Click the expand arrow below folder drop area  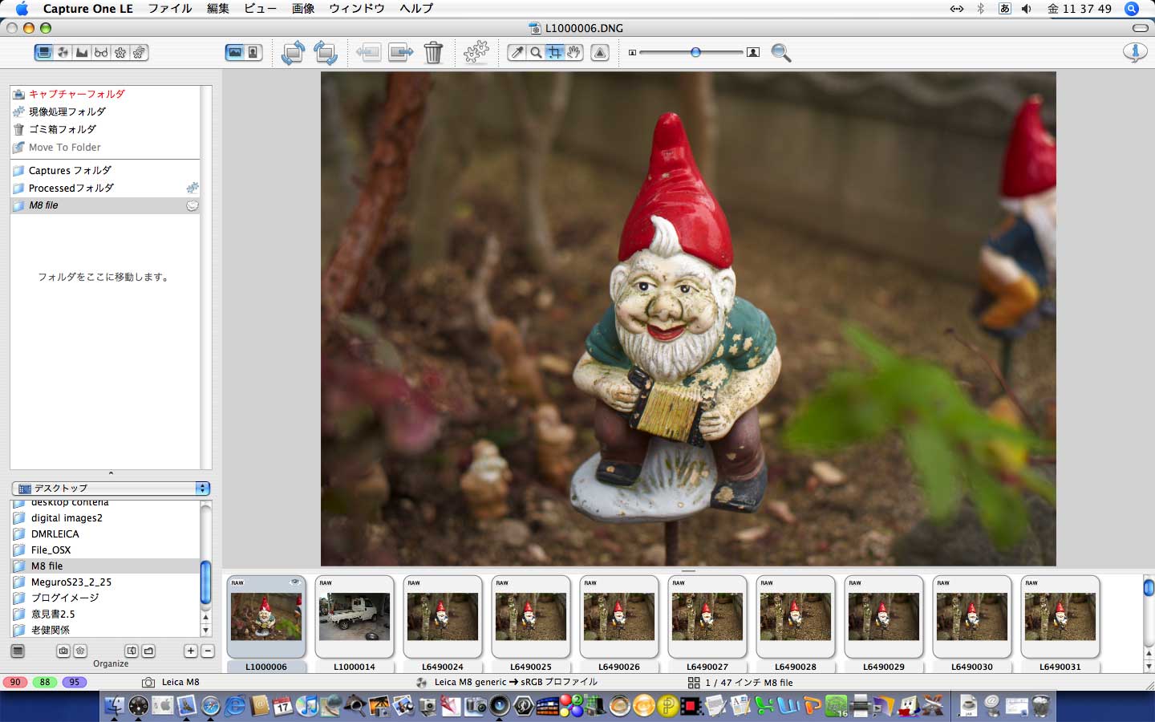(111, 473)
